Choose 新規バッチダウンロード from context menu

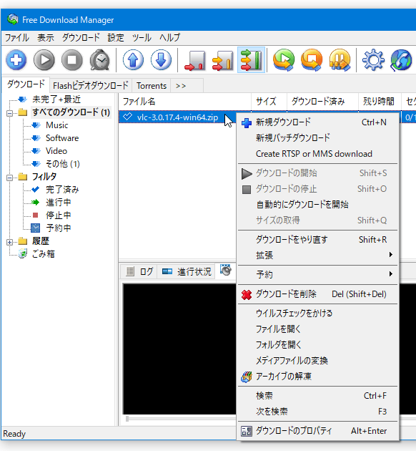(x=318, y=137)
